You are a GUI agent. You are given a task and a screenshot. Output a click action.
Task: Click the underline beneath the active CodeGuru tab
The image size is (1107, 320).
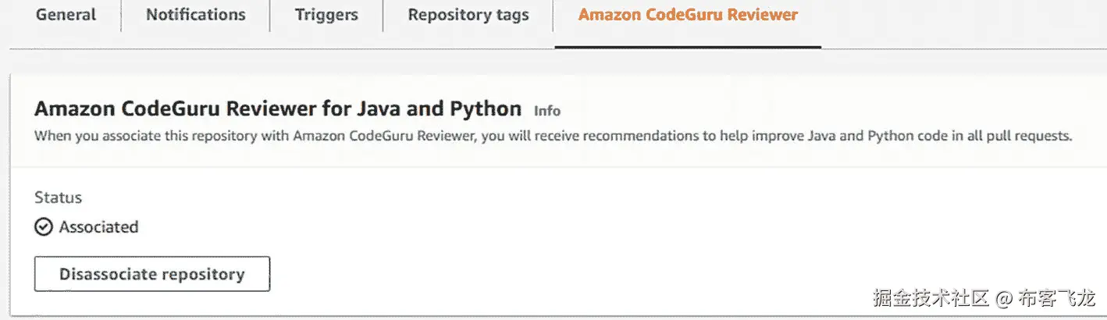click(688, 47)
